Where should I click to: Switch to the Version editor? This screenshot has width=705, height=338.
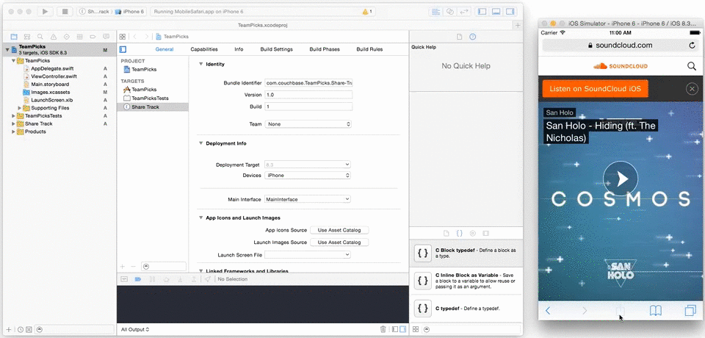[463, 12]
